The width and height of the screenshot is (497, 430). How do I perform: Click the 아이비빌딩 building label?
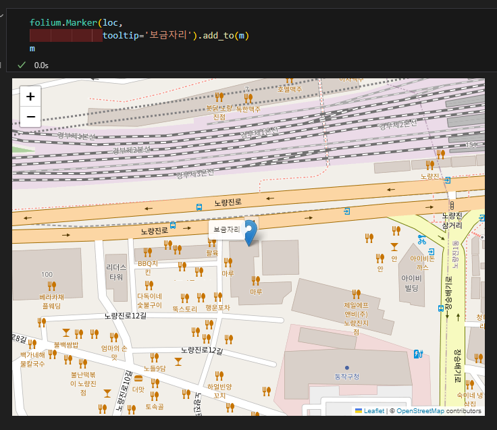[x=412, y=283]
